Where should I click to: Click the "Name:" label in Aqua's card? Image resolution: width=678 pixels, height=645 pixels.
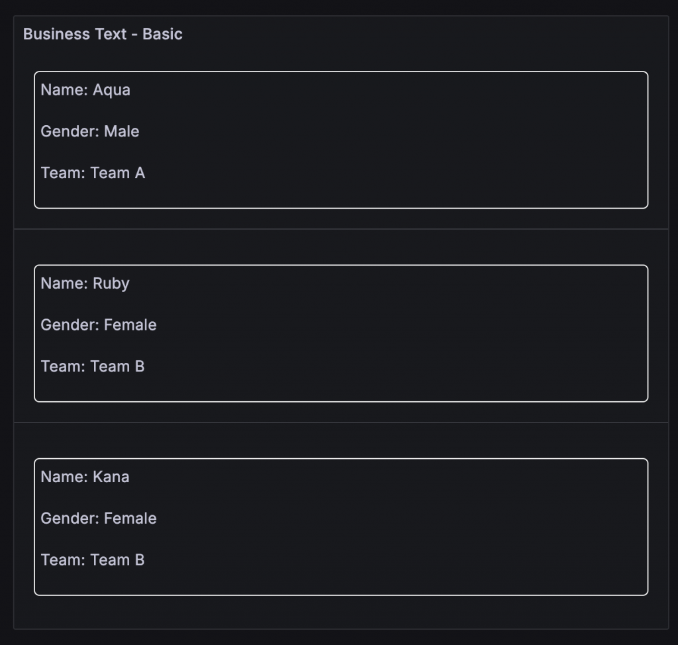point(64,89)
